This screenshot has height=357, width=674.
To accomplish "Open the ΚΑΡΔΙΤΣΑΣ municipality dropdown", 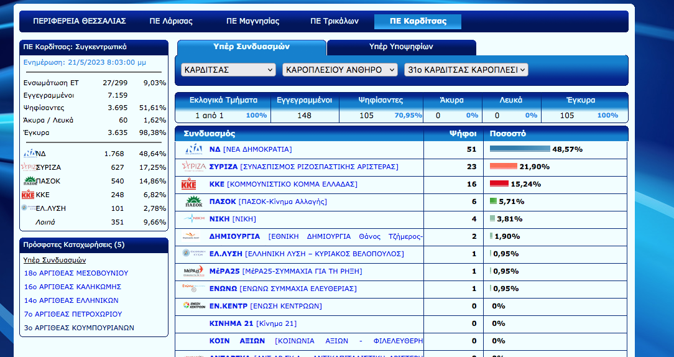I will [228, 70].
